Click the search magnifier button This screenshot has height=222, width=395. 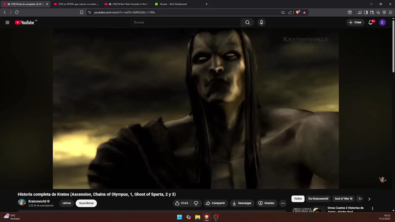click(247, 23)
